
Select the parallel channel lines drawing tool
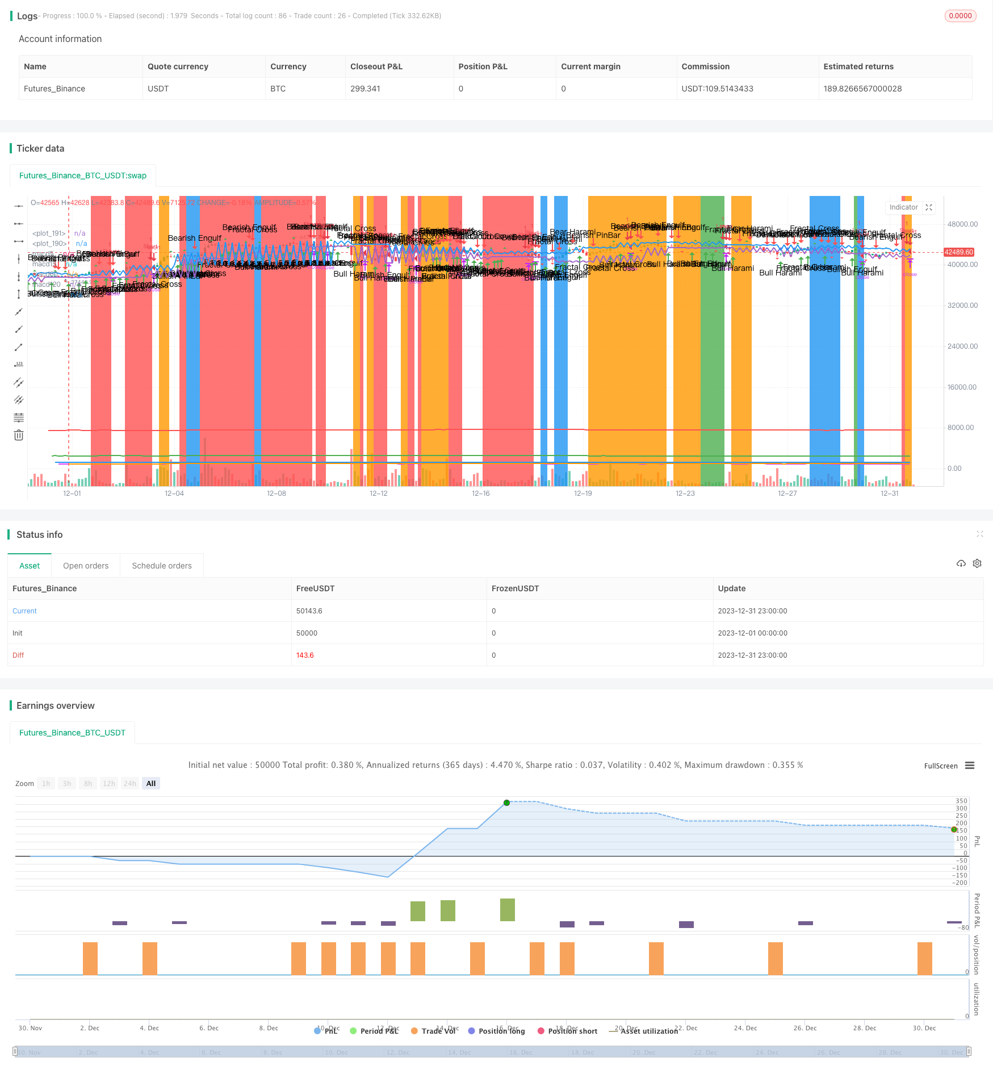click(x=19, y=382)
